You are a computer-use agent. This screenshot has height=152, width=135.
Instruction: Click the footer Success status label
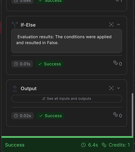[x=15, y=145]
